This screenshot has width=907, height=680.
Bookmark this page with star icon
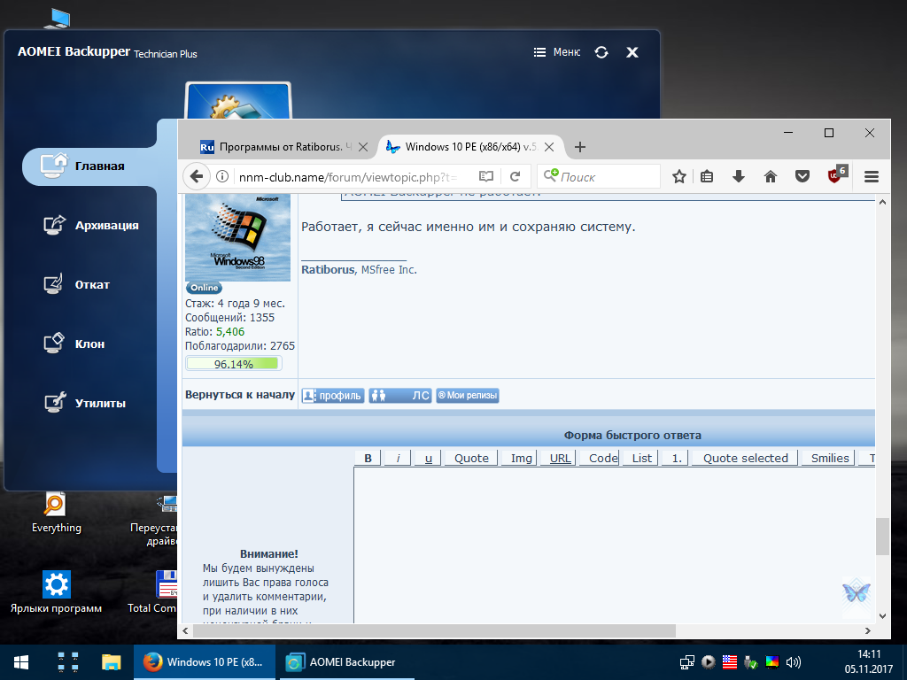click(679, 176)
